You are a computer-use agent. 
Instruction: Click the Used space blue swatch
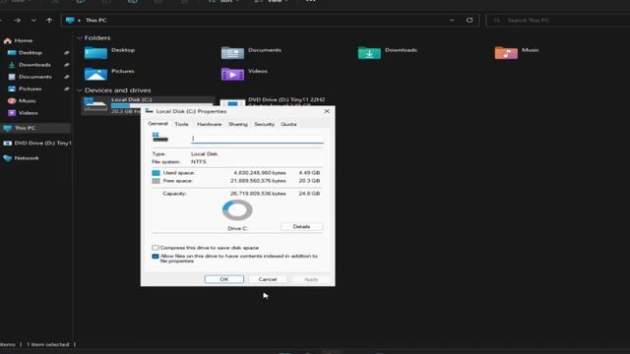click(156, 173)
